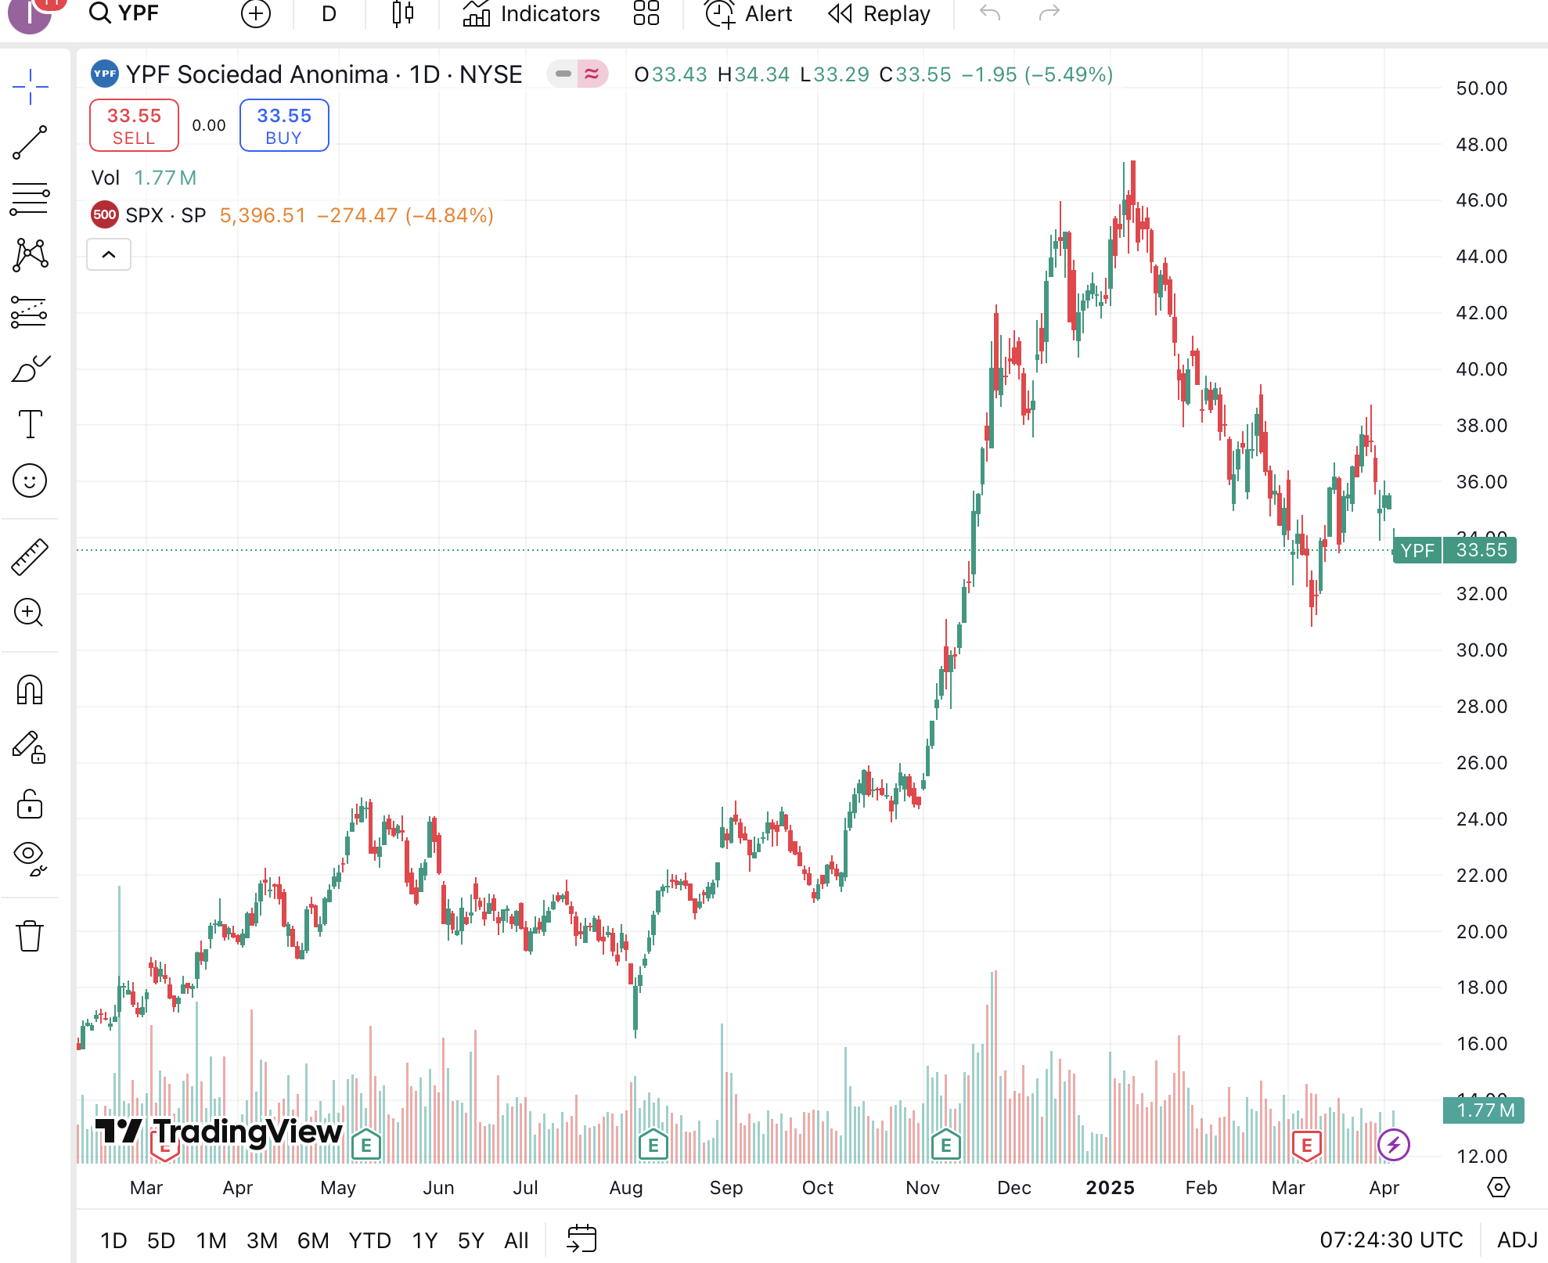Click the YPF 33.55 price label

[1455, 550]
